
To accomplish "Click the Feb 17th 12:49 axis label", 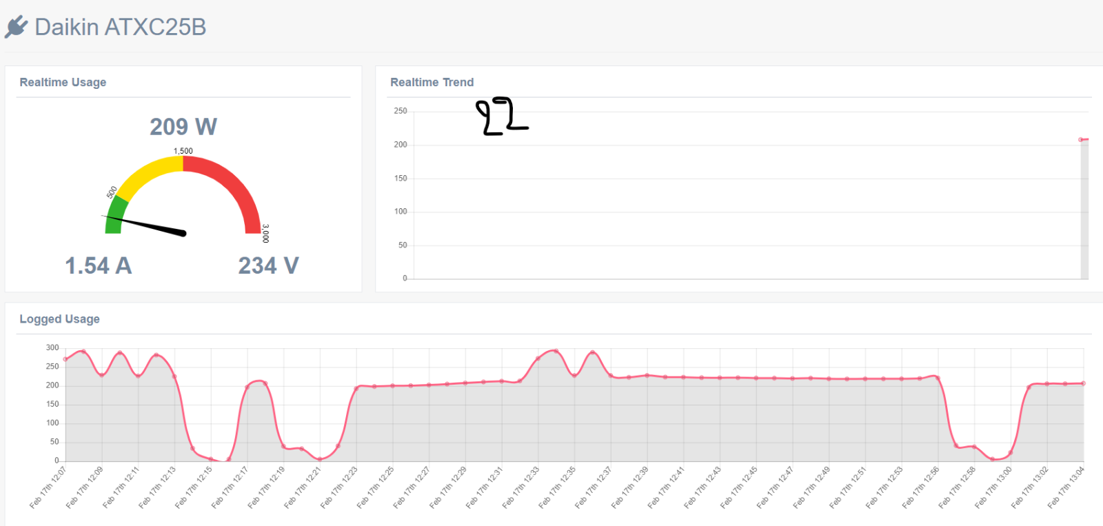I will 812,488.
